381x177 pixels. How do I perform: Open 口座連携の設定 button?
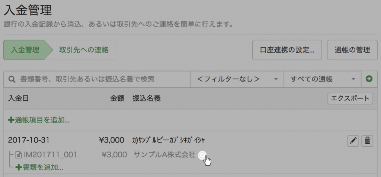tap(287, 50)
